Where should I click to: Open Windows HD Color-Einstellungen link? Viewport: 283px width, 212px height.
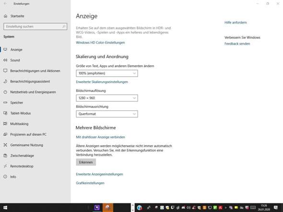(x=100, y=43)
